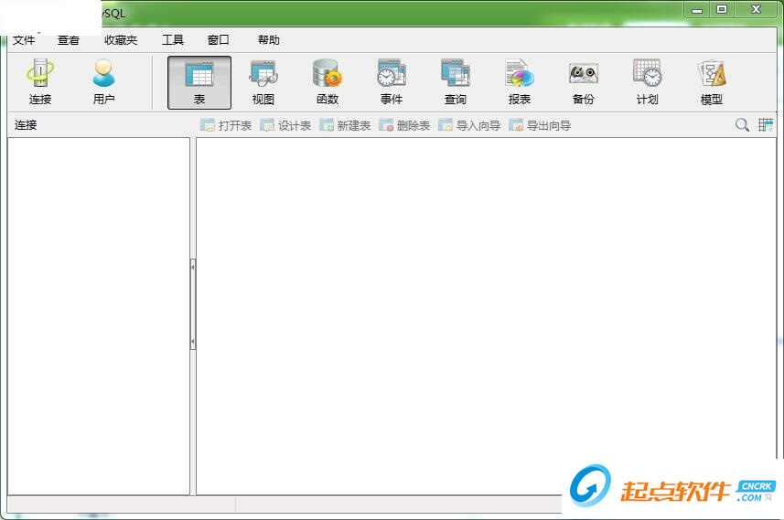Open the 连接 (Connection) toolbar icon
The image size is (784, 520).
click(40, 82)
